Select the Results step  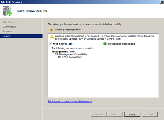21,36
